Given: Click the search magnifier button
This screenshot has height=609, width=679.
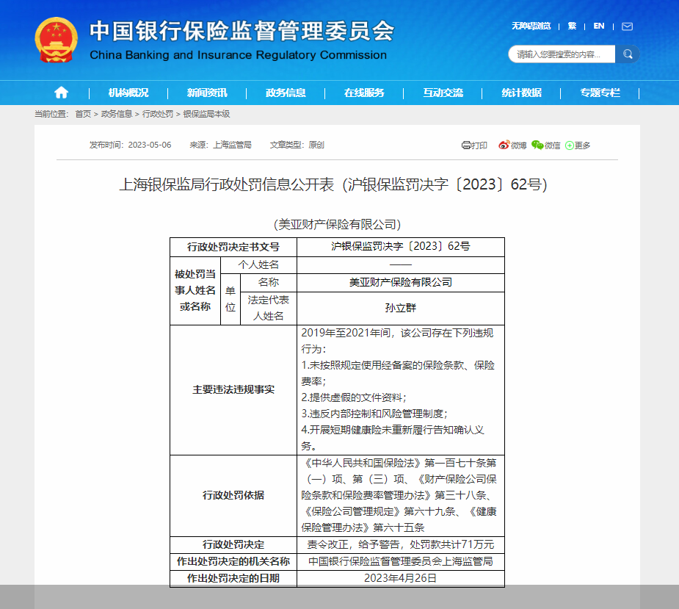Looking at the screenshot, I should click(628, 54).
